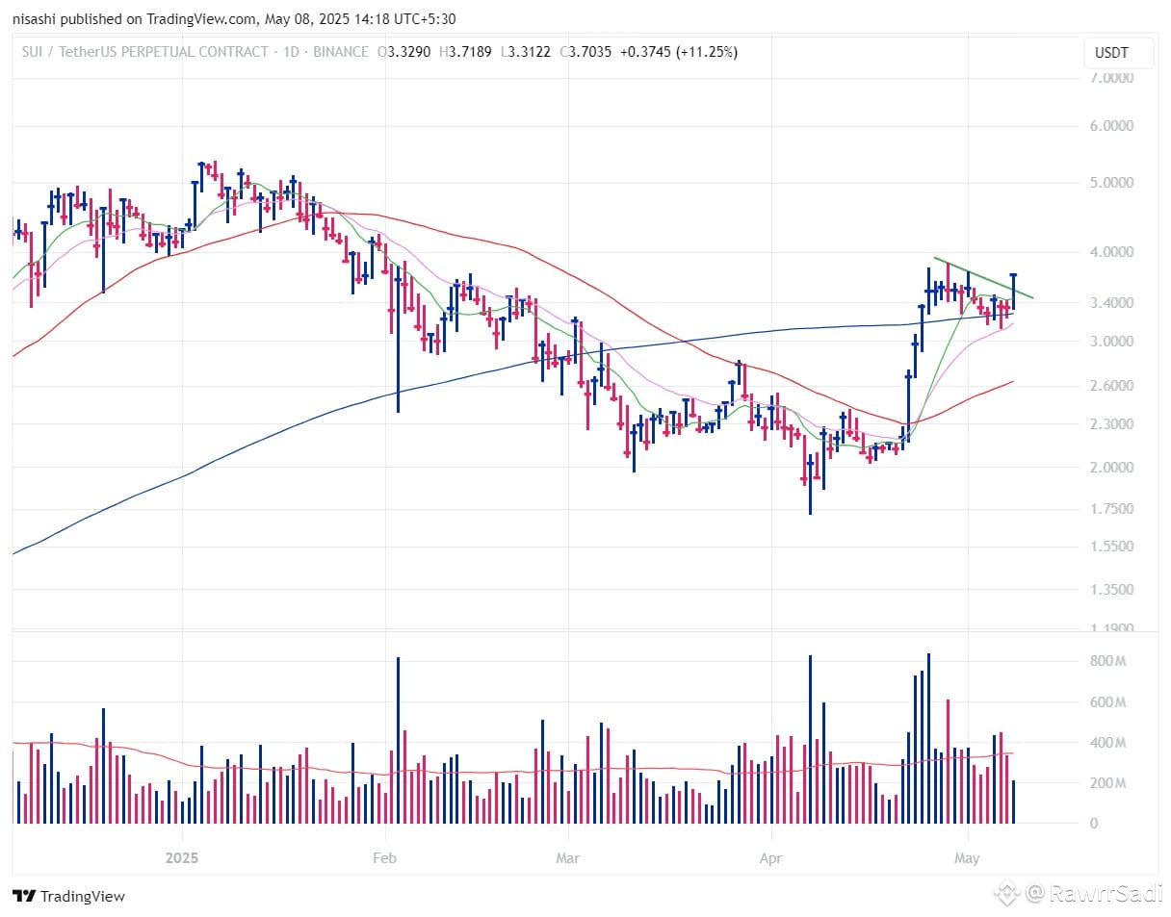Click the May time axis label
This screenshot has width=1171, height=917.
(968, 857)
